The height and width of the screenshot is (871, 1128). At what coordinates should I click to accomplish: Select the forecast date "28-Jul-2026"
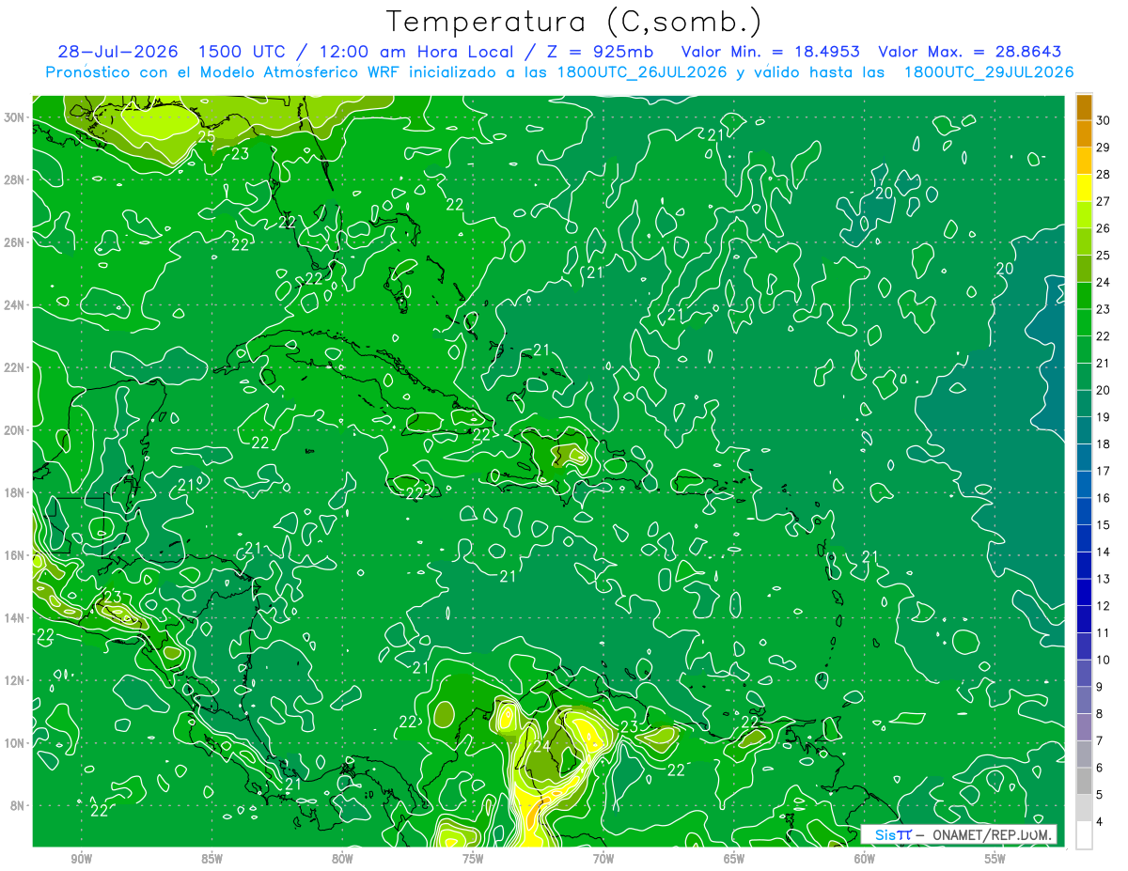pyautogui.click(x=117, y=52)
